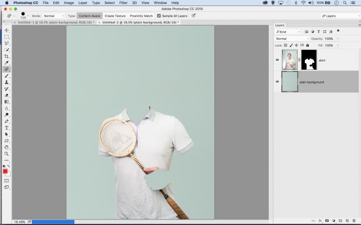Choose Proximity Match healing type
Viewport: 361px width, 225px height.
tap(141, 16)
